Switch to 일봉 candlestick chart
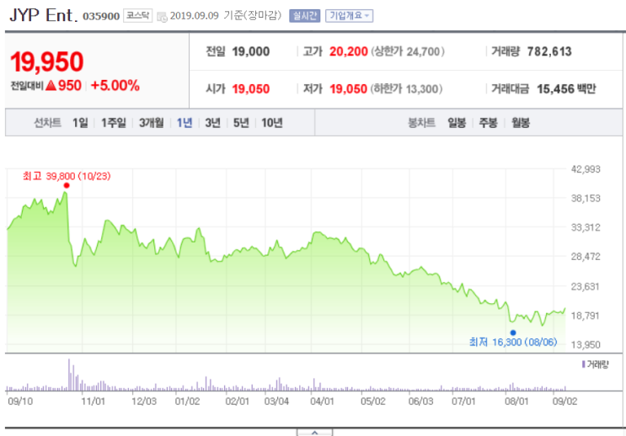Image resolution: width=626 pixels, height=436 pixels. (x=457, y=123)
